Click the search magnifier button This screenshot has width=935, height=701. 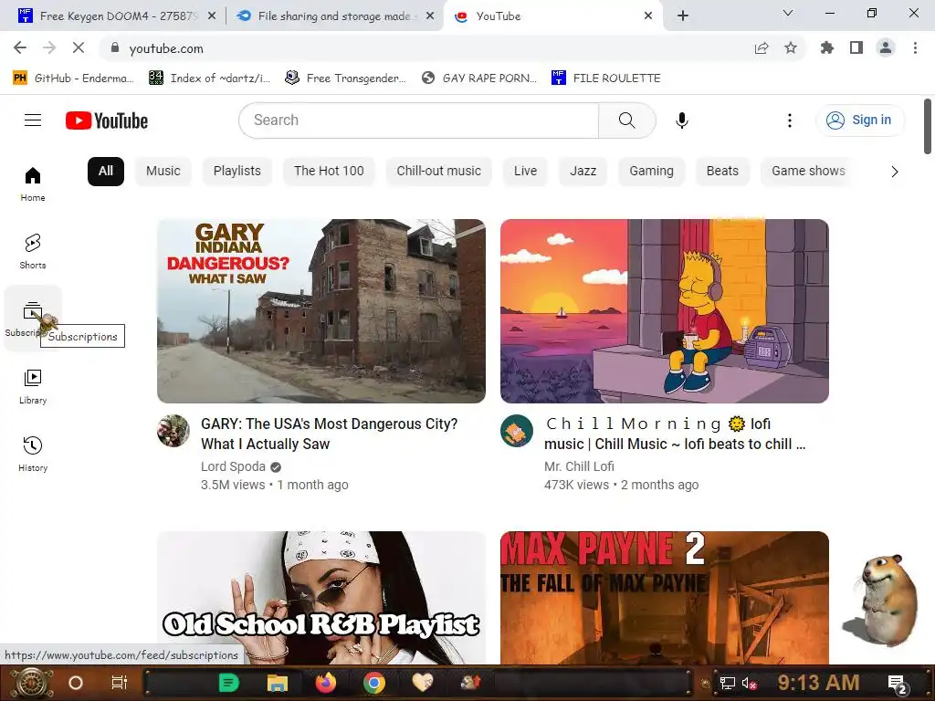pyautogui.click(x=626, y=120)
